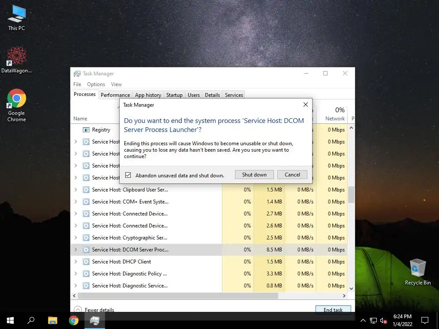Select Service Host: DHCP Client name text
Image resolution: width=439 pixels, height=329 pixels.
coord(121,262)
